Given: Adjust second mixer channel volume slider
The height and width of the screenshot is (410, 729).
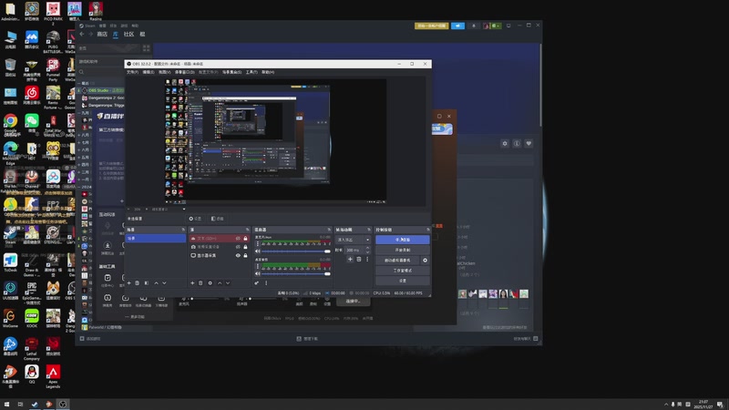Looking at the screenshot, I should (x=295, y=274).
